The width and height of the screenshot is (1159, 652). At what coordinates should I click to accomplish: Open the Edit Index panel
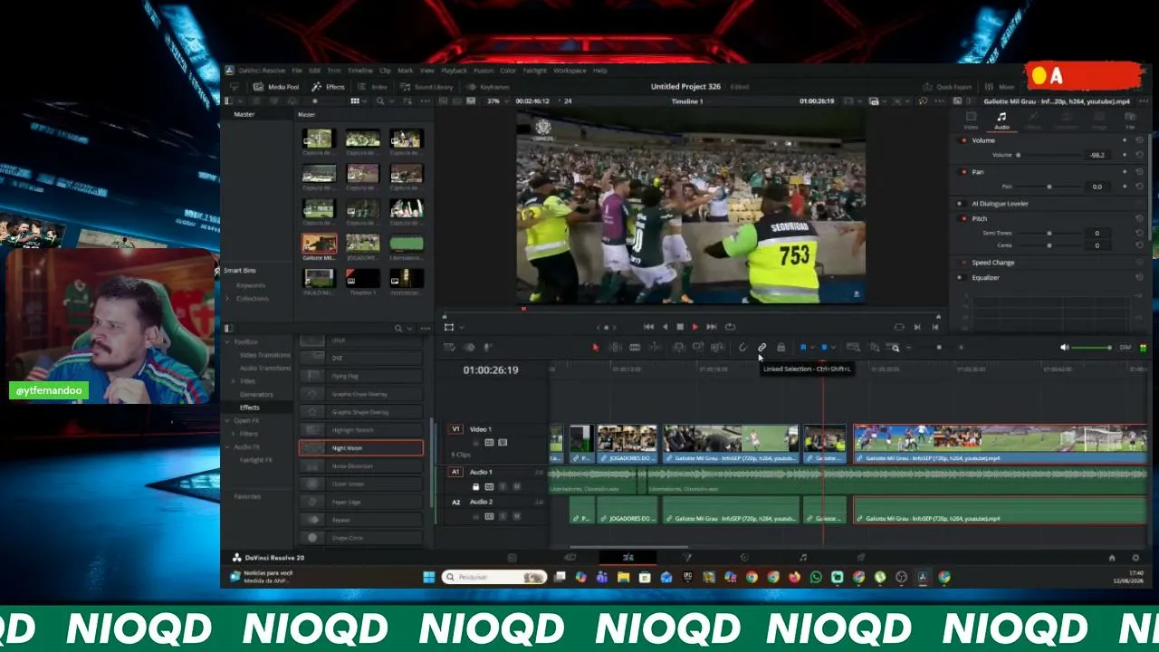[372, 87]
